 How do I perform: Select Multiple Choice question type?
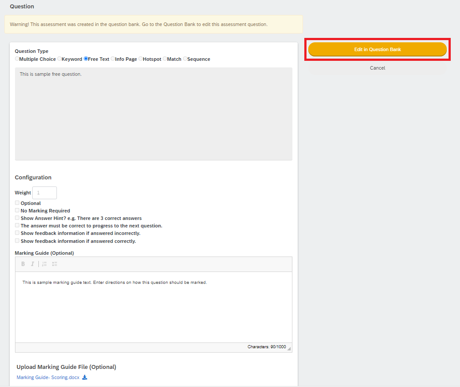tap(17, 59)
